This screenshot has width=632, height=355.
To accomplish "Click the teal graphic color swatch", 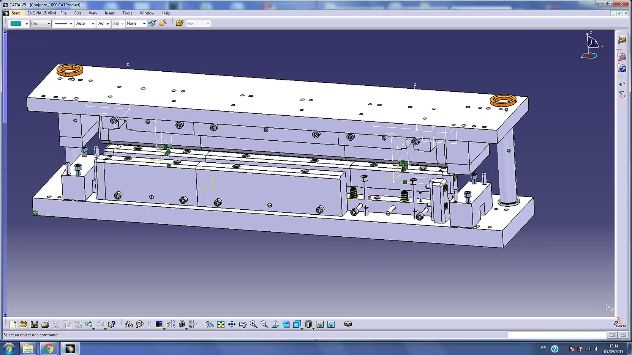I will [x=16, y=24].
